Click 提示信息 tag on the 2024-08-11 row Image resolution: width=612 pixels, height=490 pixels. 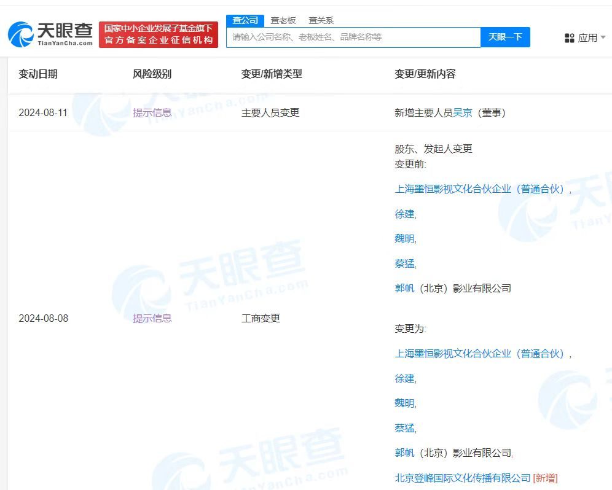click(x=152, y=112)
